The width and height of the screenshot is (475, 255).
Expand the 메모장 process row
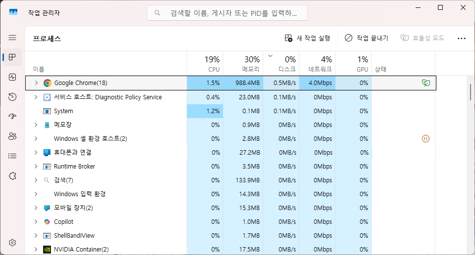(x=36, y=125)
